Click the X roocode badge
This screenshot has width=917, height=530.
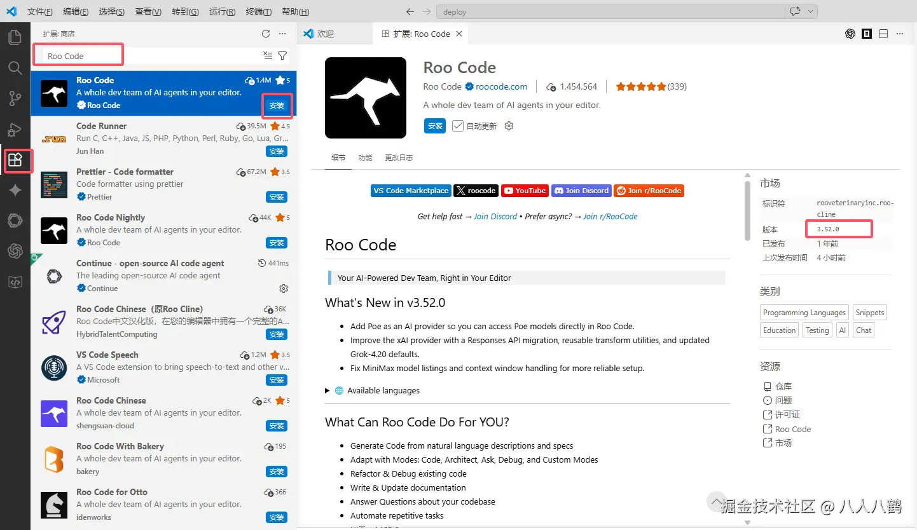(476, 191)
